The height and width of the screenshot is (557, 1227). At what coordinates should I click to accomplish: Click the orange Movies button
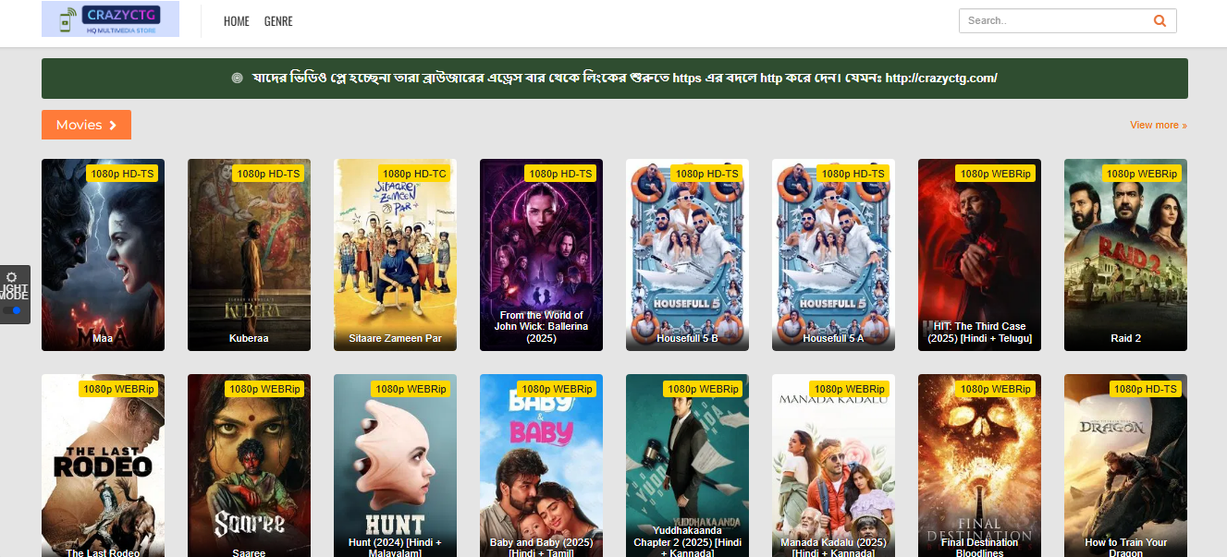point(86,125)
